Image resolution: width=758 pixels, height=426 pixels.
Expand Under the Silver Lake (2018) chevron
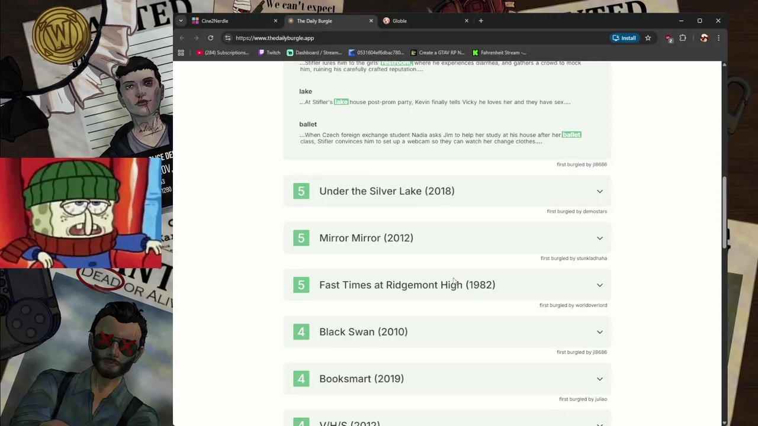pos(600,191)
